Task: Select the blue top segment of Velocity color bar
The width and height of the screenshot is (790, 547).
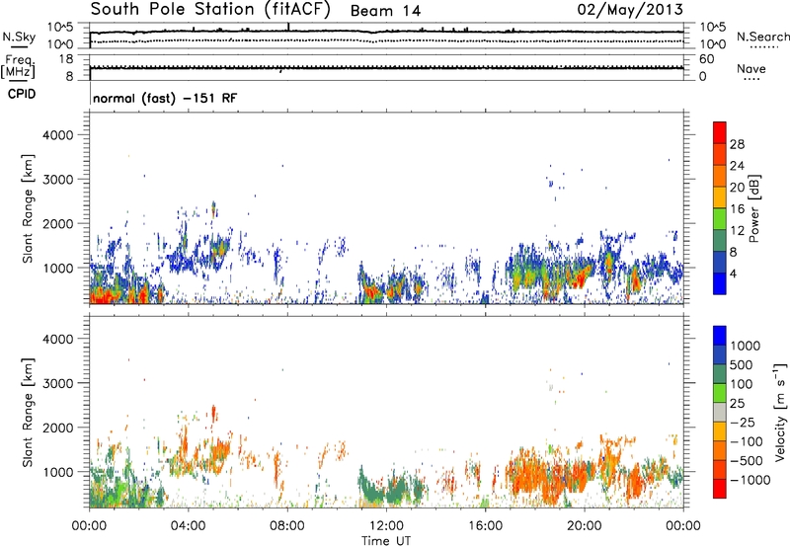Action: pyautogui.click(x=720, y=336)
